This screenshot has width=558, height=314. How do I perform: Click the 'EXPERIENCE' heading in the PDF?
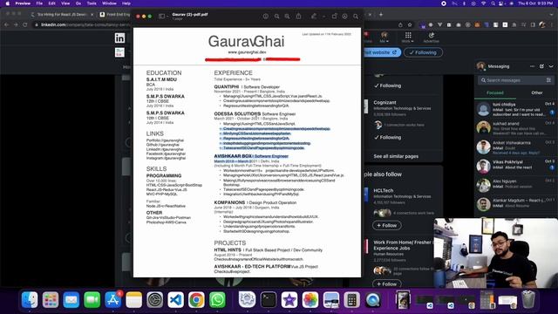tap(233, 72)
